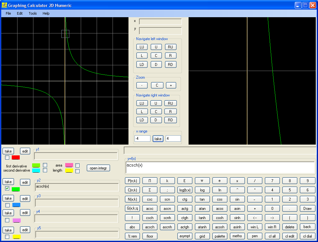Click LU in Navigate left window
The image size is (318, 242).
pos(142,47)
